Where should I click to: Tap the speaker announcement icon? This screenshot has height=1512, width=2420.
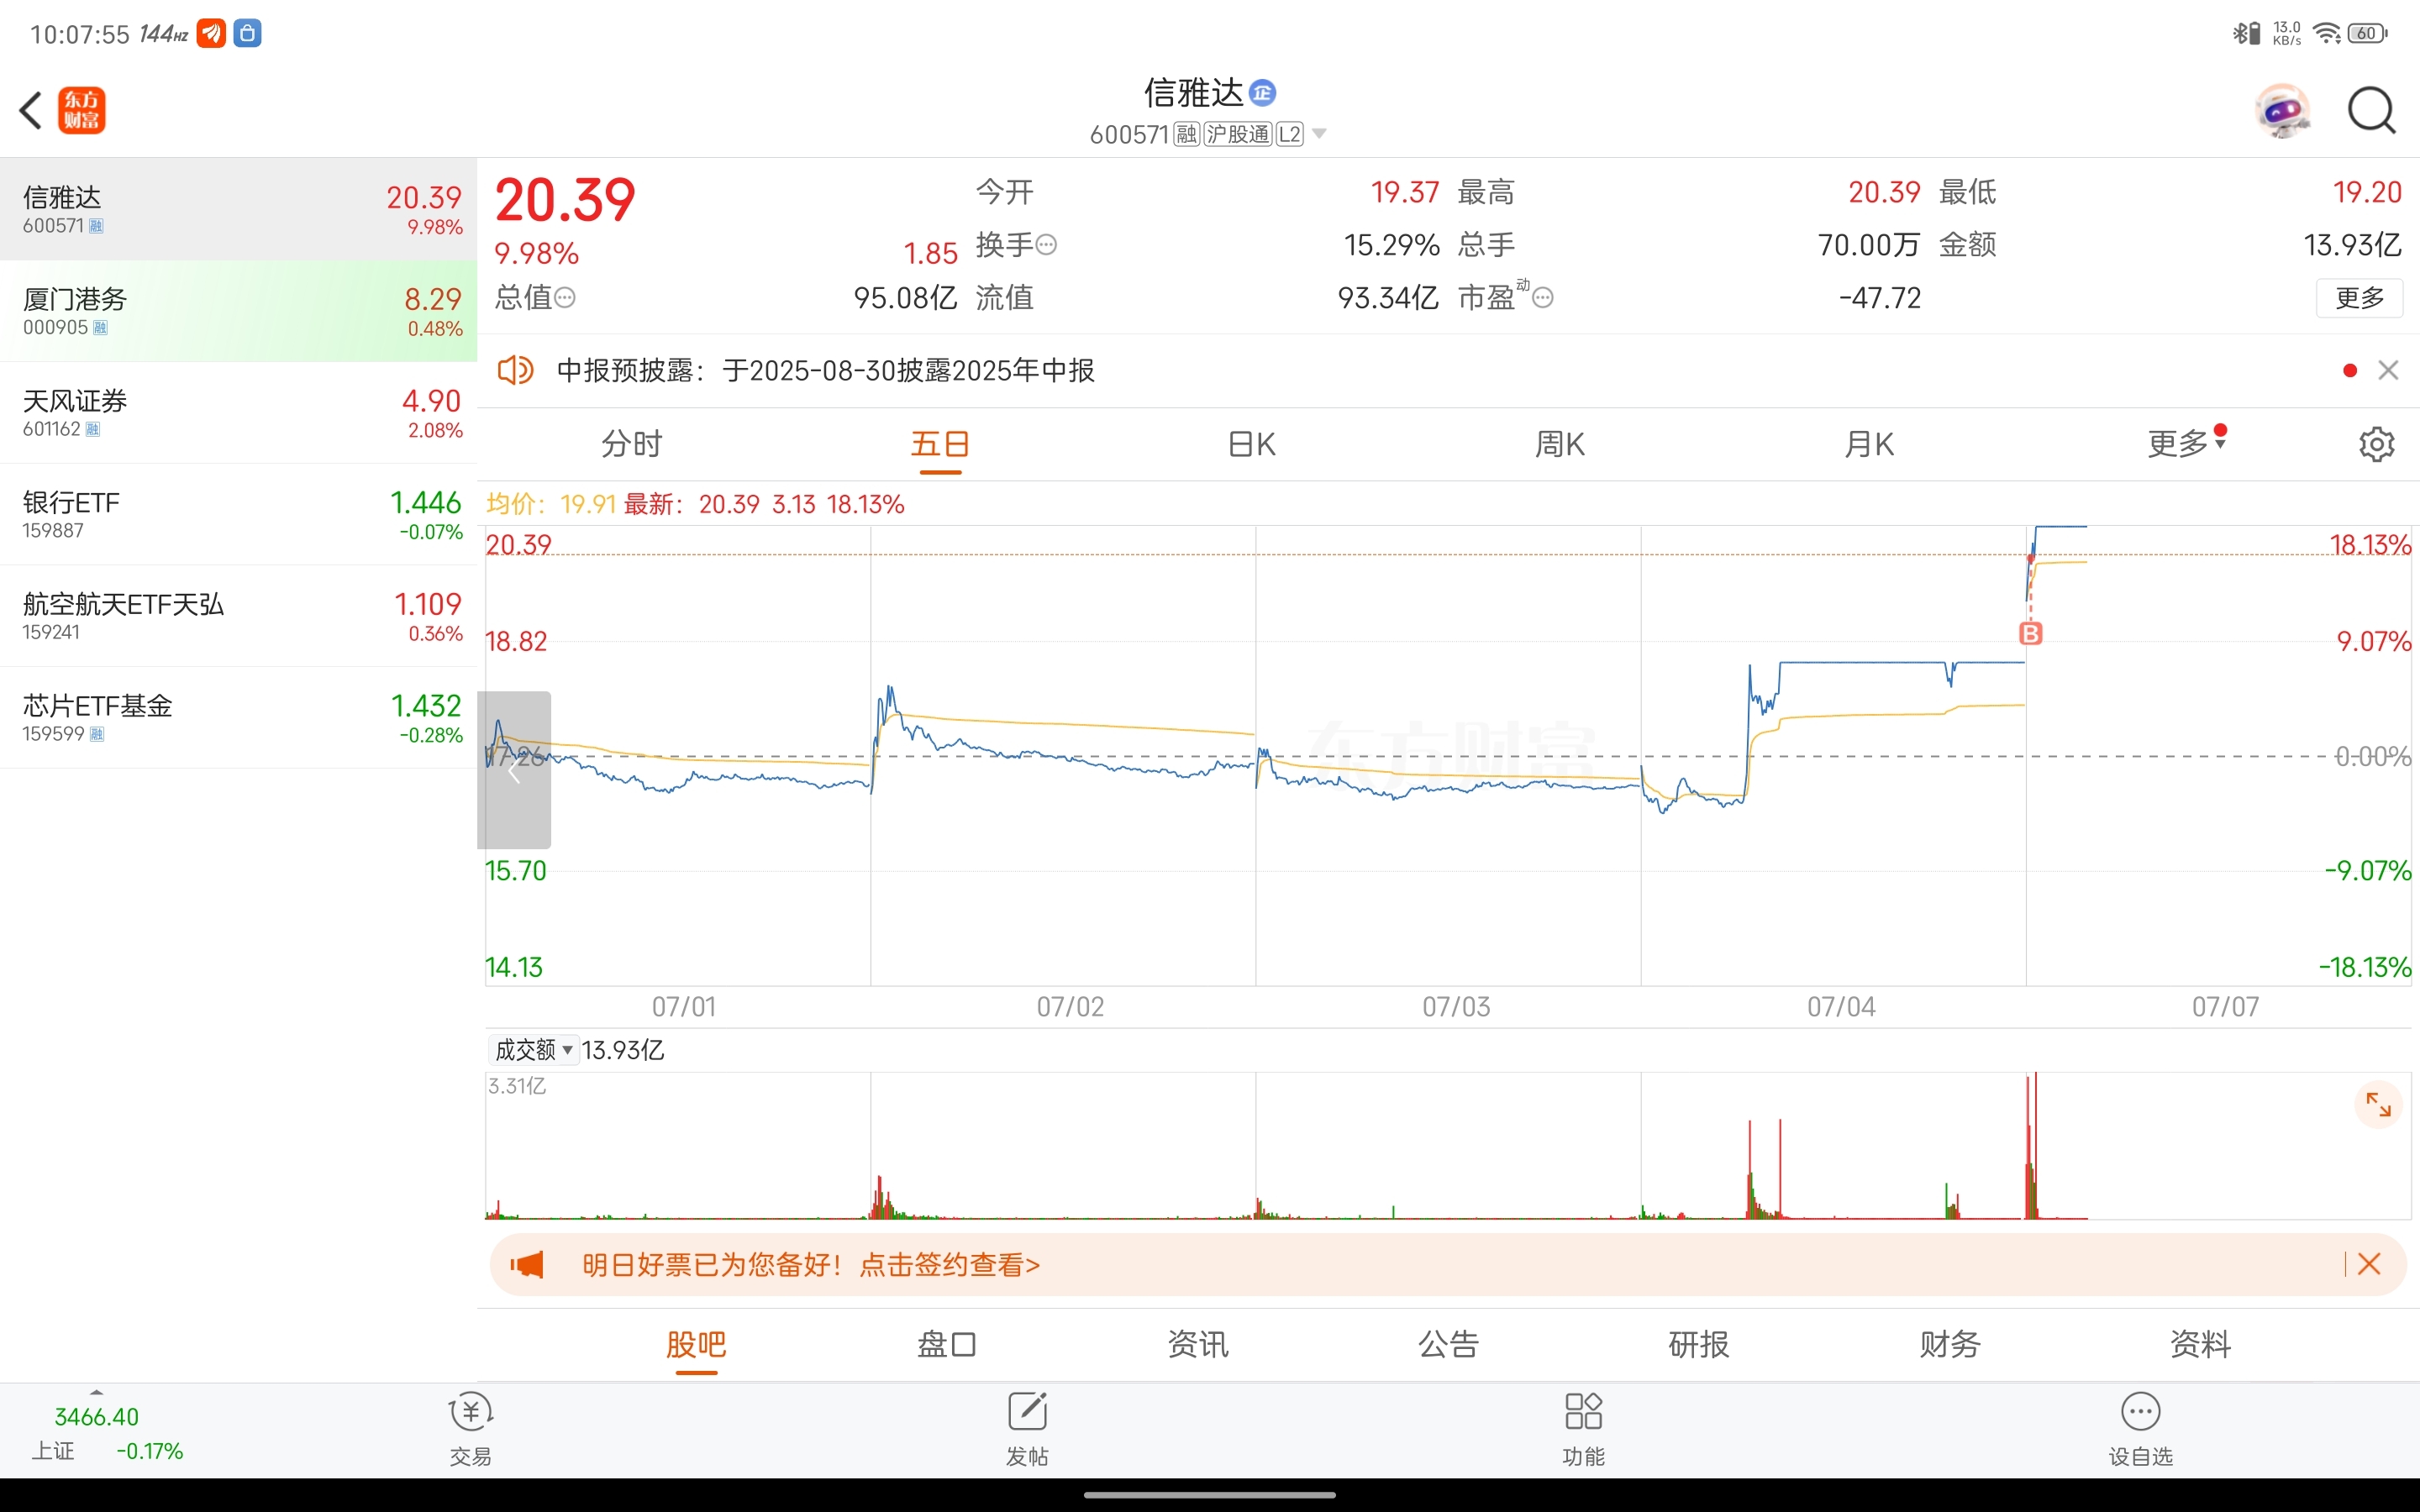click(x=516, y=371)
